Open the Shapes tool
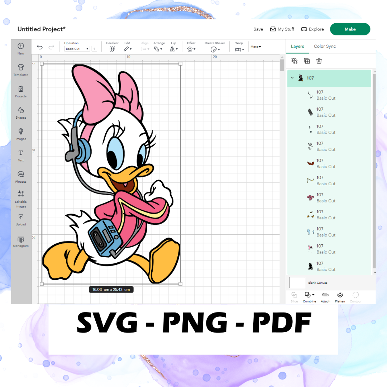Image resolution: width=387 pixels, height=387 pixels. tap(21, 113)
